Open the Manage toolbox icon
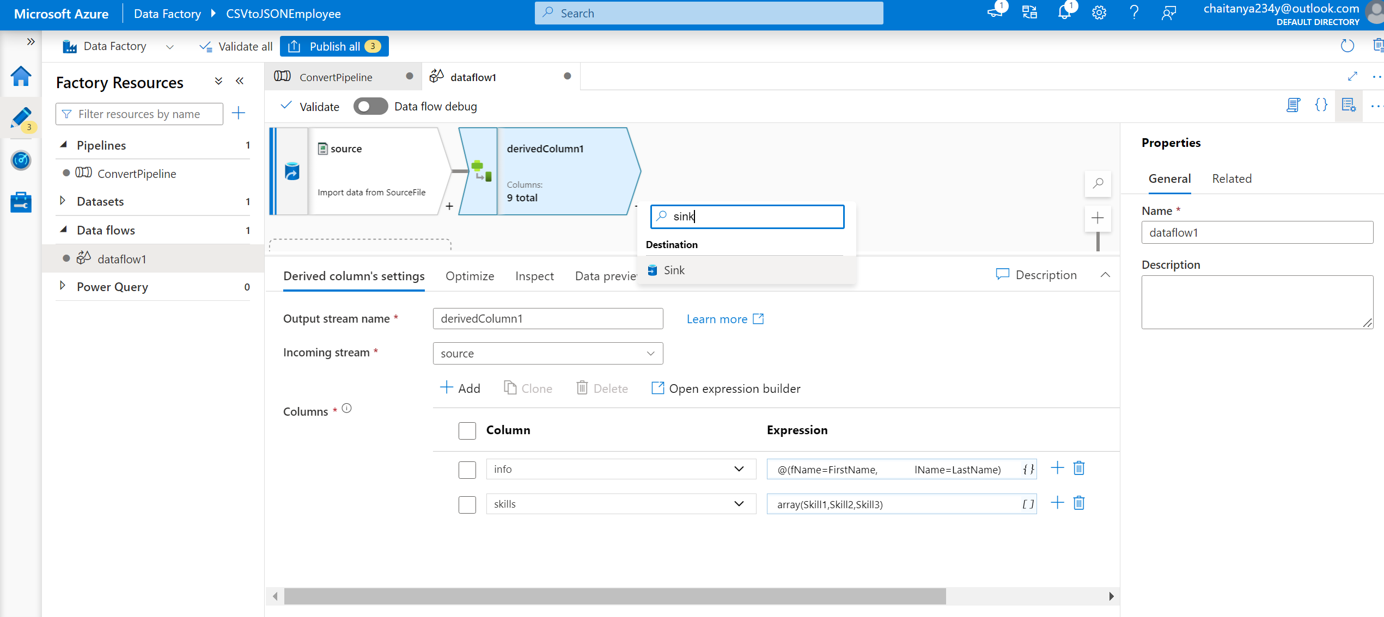Image resolution: width=1384 pixels, height=617 pixels. pos(21,202)
